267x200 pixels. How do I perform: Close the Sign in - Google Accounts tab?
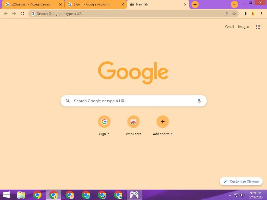click(123, 4)
